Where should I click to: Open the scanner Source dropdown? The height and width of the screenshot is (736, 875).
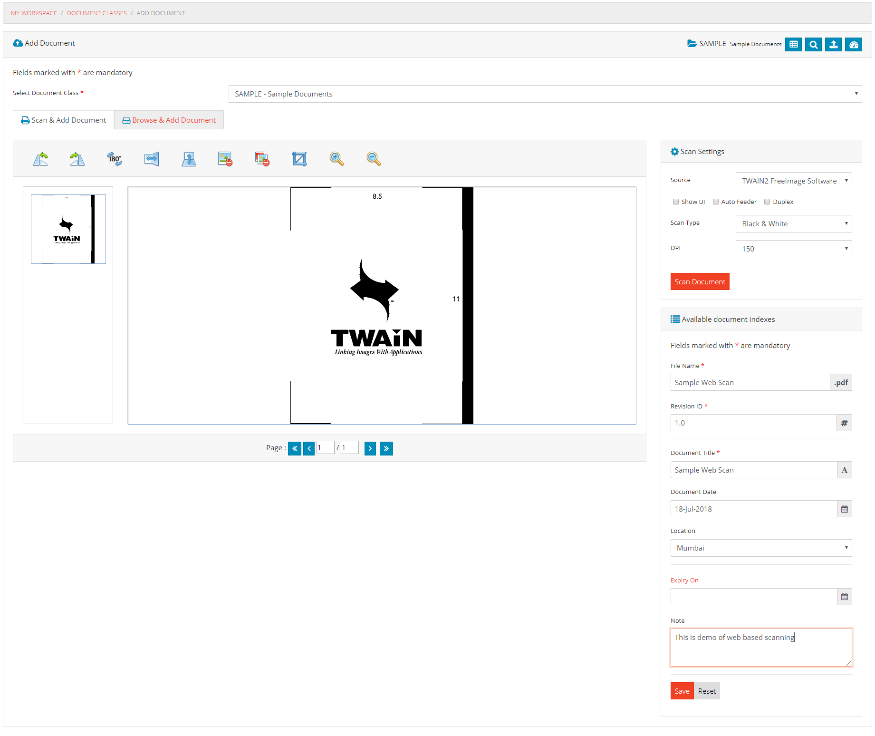coord(794,181)
